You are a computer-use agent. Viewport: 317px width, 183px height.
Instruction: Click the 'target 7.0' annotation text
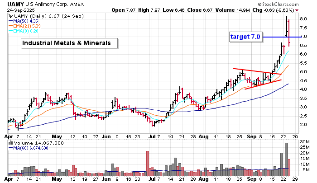pos(245,37)
